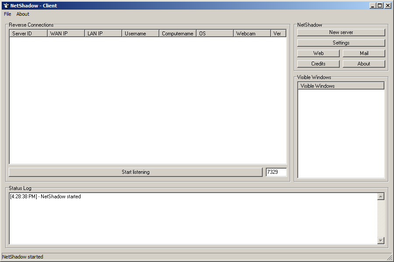Select the Webcam column header
Viewport: 394px width, 262px height.
(x=252, y=34)
